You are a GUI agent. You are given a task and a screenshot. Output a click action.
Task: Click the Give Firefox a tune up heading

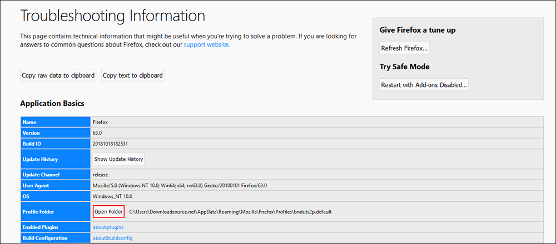pos(418,30)
